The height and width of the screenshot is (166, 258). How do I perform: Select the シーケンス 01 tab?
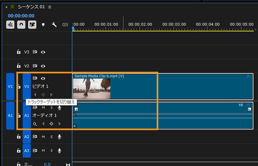(31, 7)
